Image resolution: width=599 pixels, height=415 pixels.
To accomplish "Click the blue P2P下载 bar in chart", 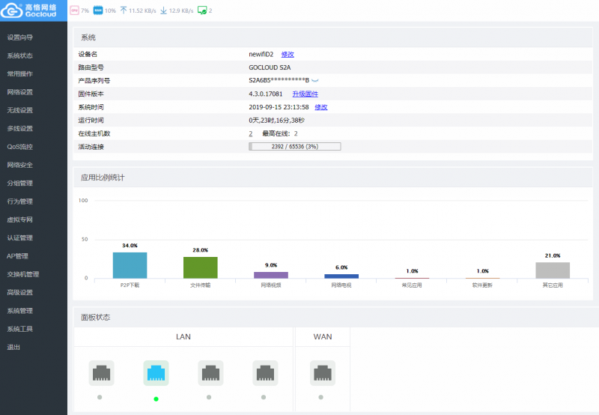I will (x=130, y=265).
